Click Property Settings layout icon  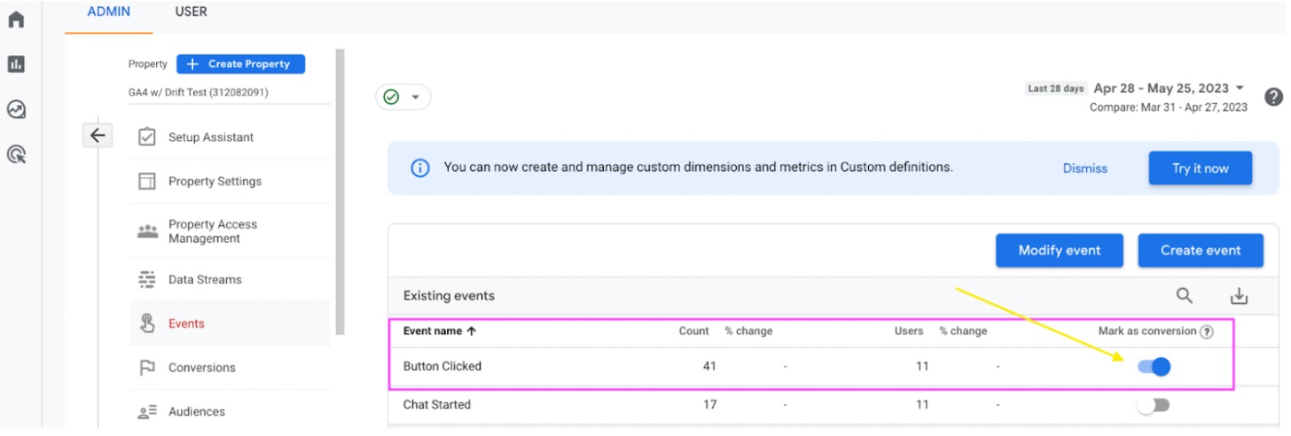coord(147,182)
